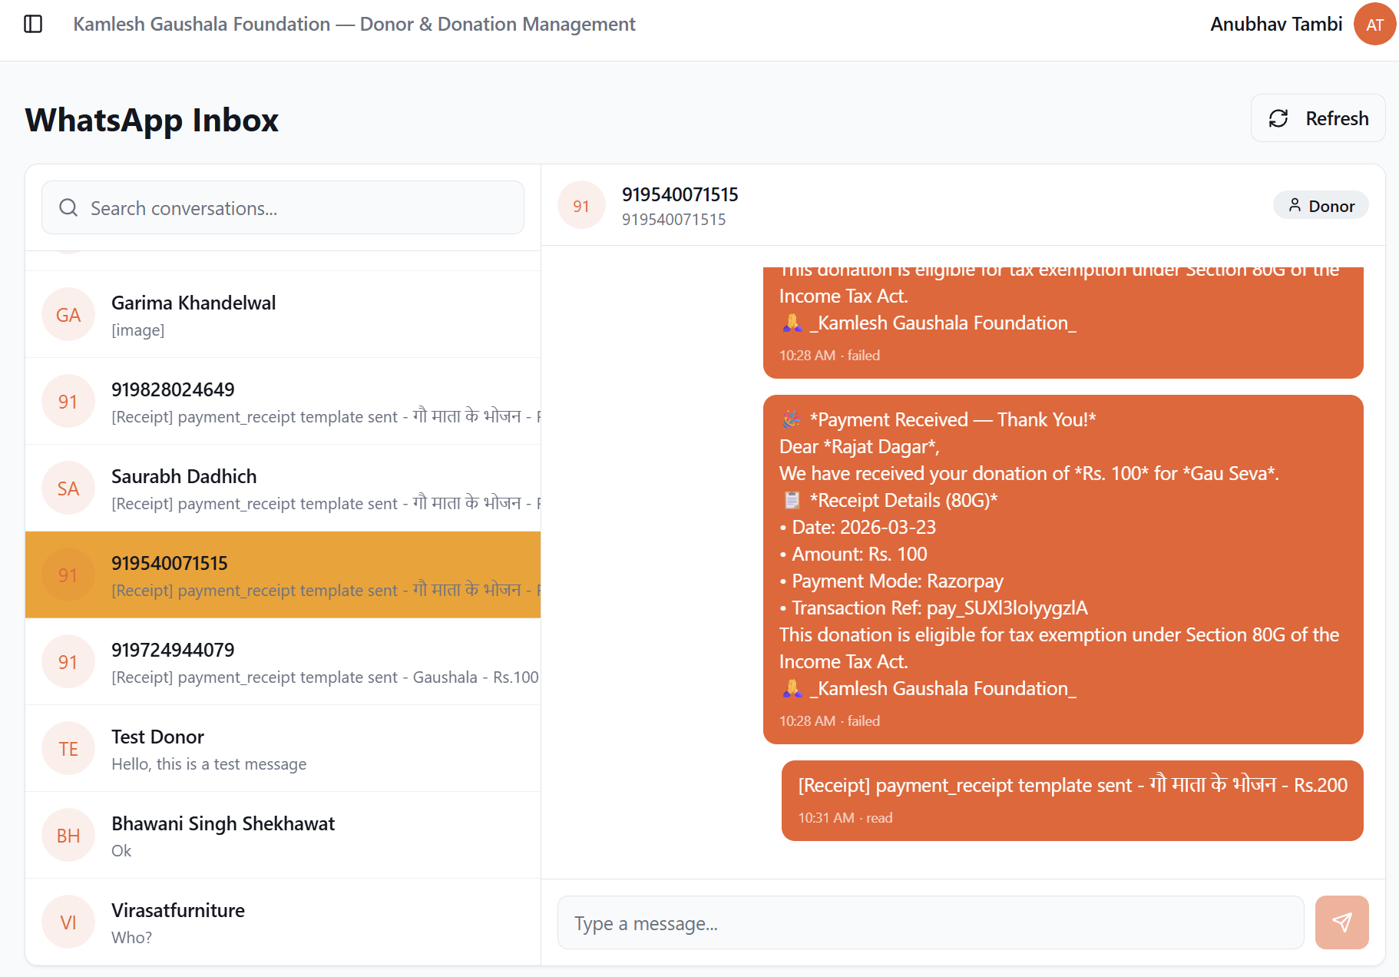Click the Donor badge in the chat header

pos(1320,205)
